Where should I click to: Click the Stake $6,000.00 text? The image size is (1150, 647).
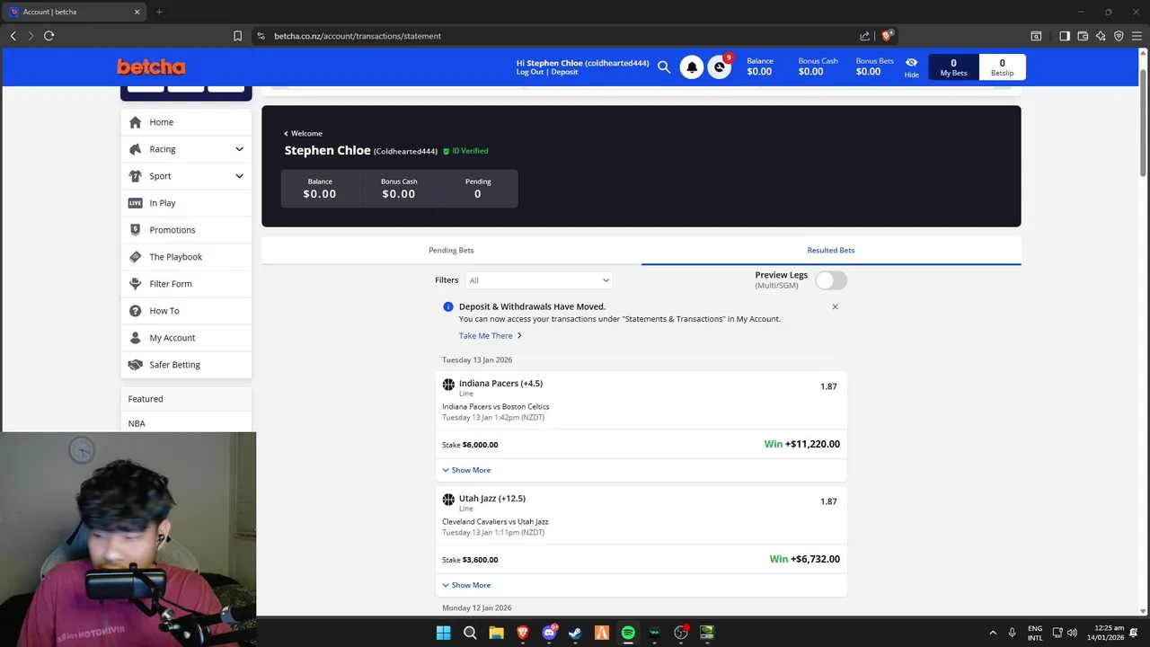pyautogui.click(x=470, y=445)
